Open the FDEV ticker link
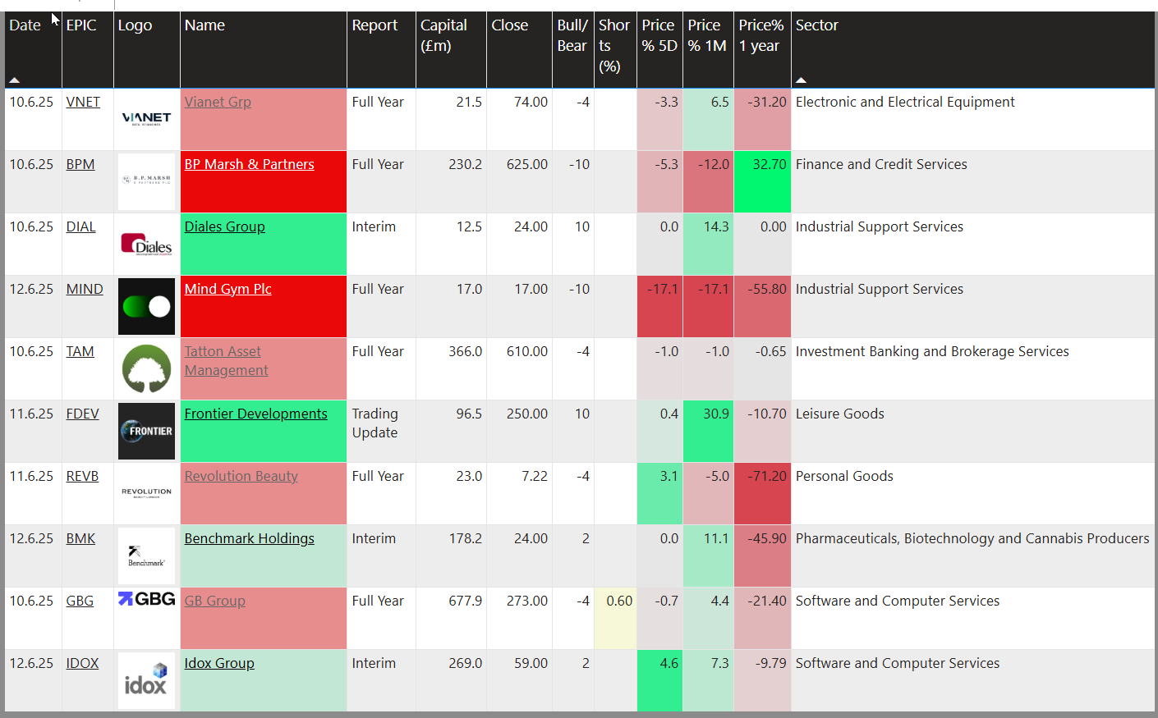 82,414
